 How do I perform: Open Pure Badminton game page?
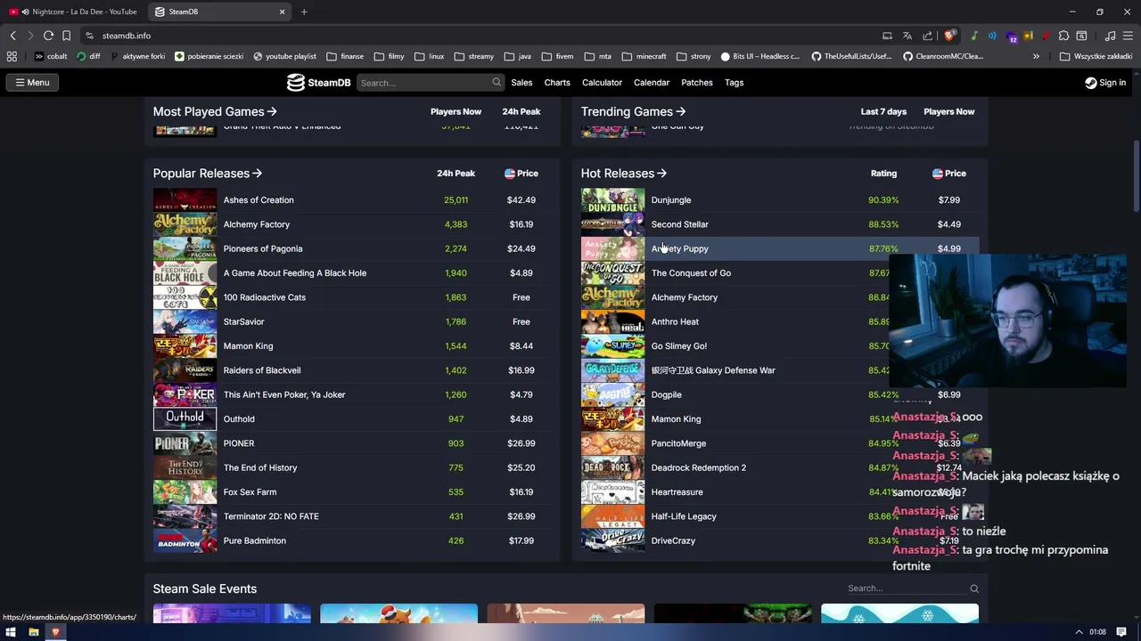pos(255,540)
